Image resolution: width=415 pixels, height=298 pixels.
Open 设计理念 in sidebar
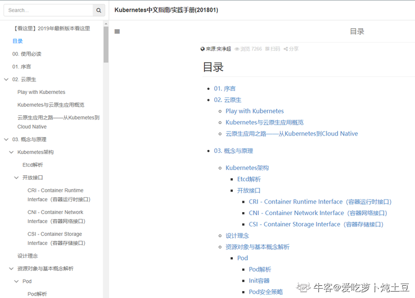tap(28, 256)
